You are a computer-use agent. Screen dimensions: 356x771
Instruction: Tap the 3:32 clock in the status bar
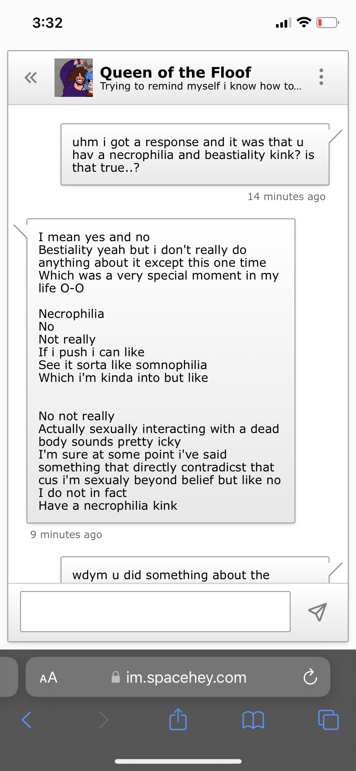(47, 23)
